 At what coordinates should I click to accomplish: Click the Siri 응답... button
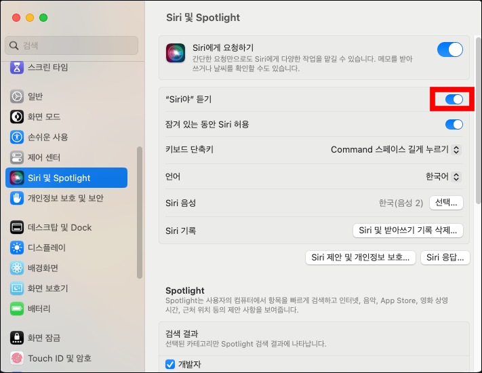(445, 258)
